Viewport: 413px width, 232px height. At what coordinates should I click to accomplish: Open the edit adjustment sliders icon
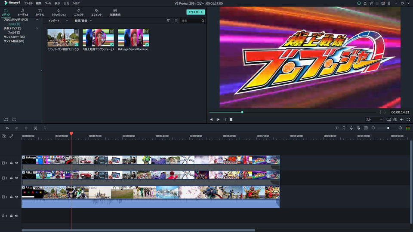pos(45,128)
